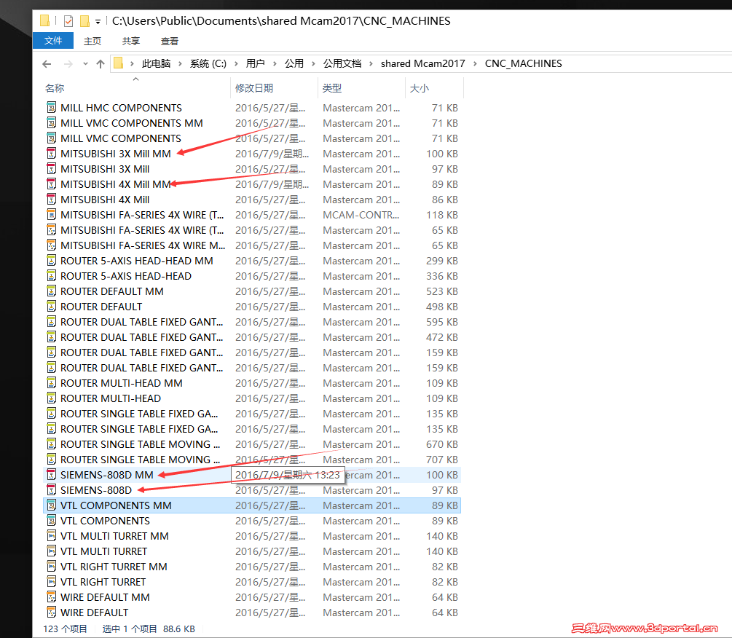The height and width of the screenshot is (638, 732).
Task: Click the ROUTER MULTI-HEAD file icon
Action: (x=52, y=398)
